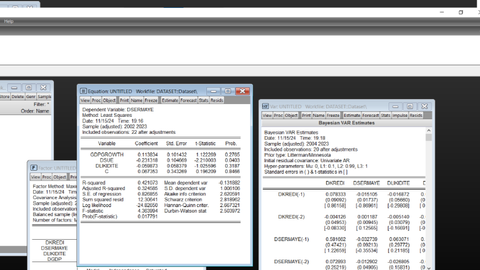Click the Var window scroll up arrow
Screen dimensions: 480x270
429,130
